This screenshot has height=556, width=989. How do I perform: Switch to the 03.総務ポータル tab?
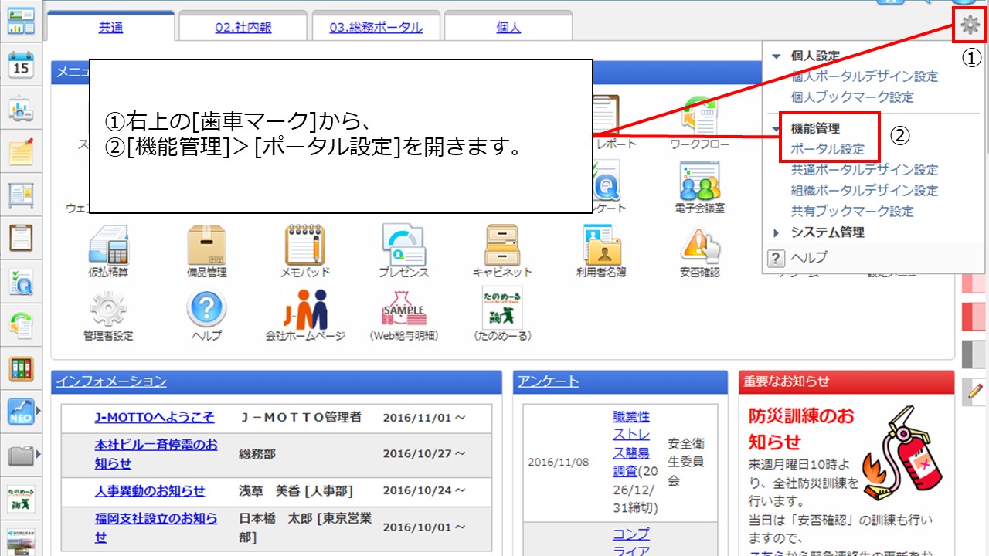(376, 28)
